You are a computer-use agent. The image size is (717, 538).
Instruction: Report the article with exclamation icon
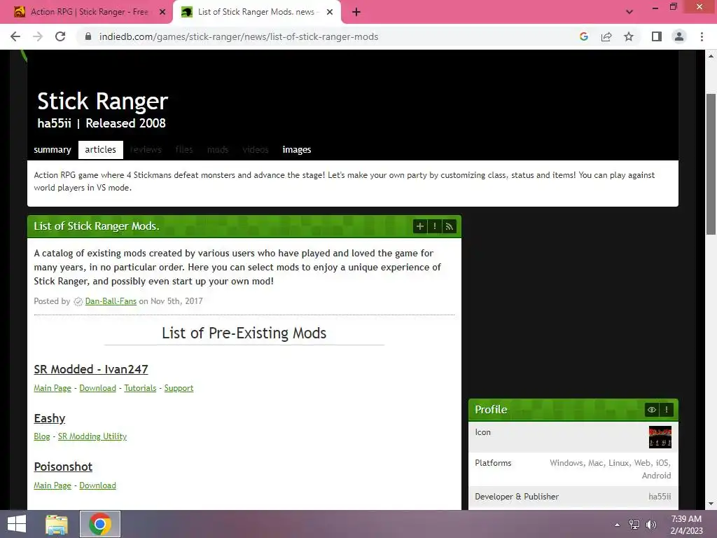tap(434, 226)
